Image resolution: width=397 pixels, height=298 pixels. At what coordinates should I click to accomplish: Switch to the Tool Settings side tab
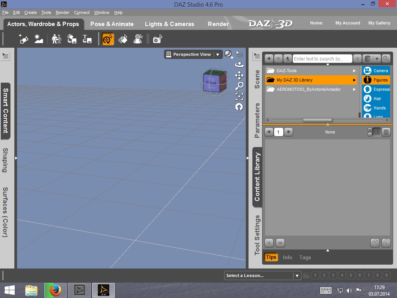(x=257, y=235)
